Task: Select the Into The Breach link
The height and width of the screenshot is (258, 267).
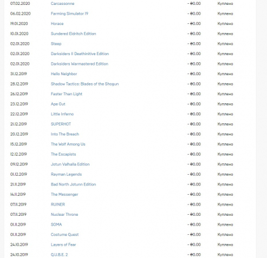Action: coord(65,134)
